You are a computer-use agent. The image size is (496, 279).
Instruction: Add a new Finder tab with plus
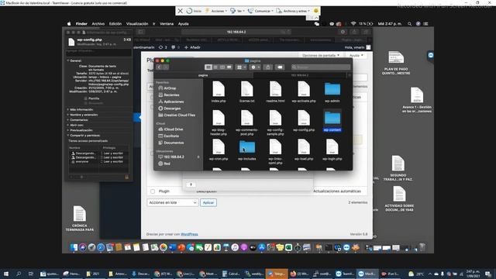point(350,75)
